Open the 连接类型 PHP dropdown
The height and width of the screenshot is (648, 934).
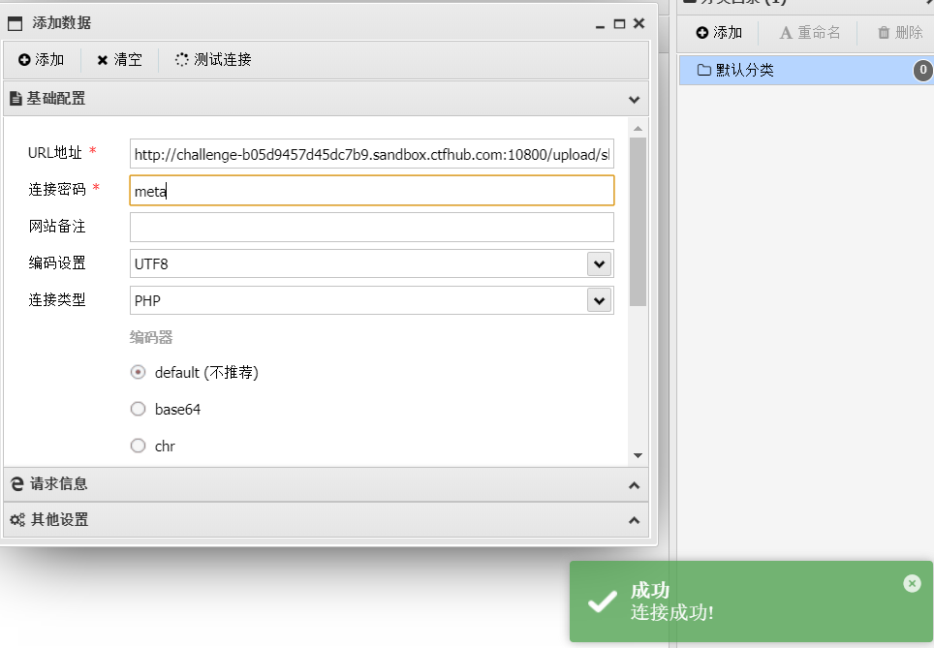coord(599,301)
